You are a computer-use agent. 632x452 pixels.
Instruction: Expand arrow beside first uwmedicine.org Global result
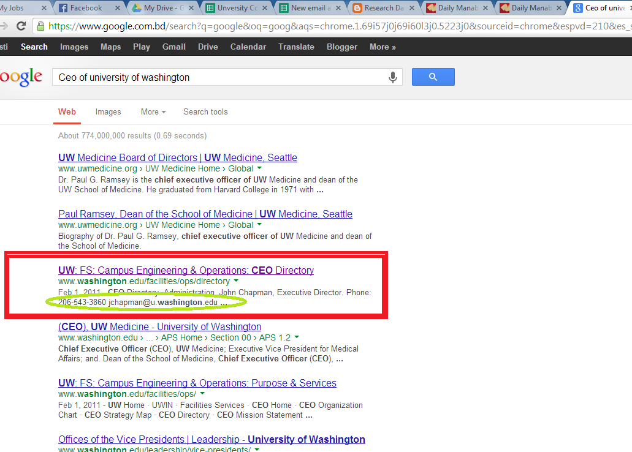click(259, 168)
